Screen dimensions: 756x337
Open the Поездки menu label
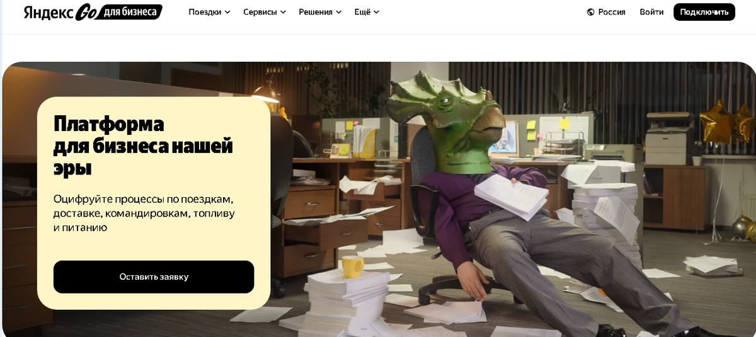205,12
